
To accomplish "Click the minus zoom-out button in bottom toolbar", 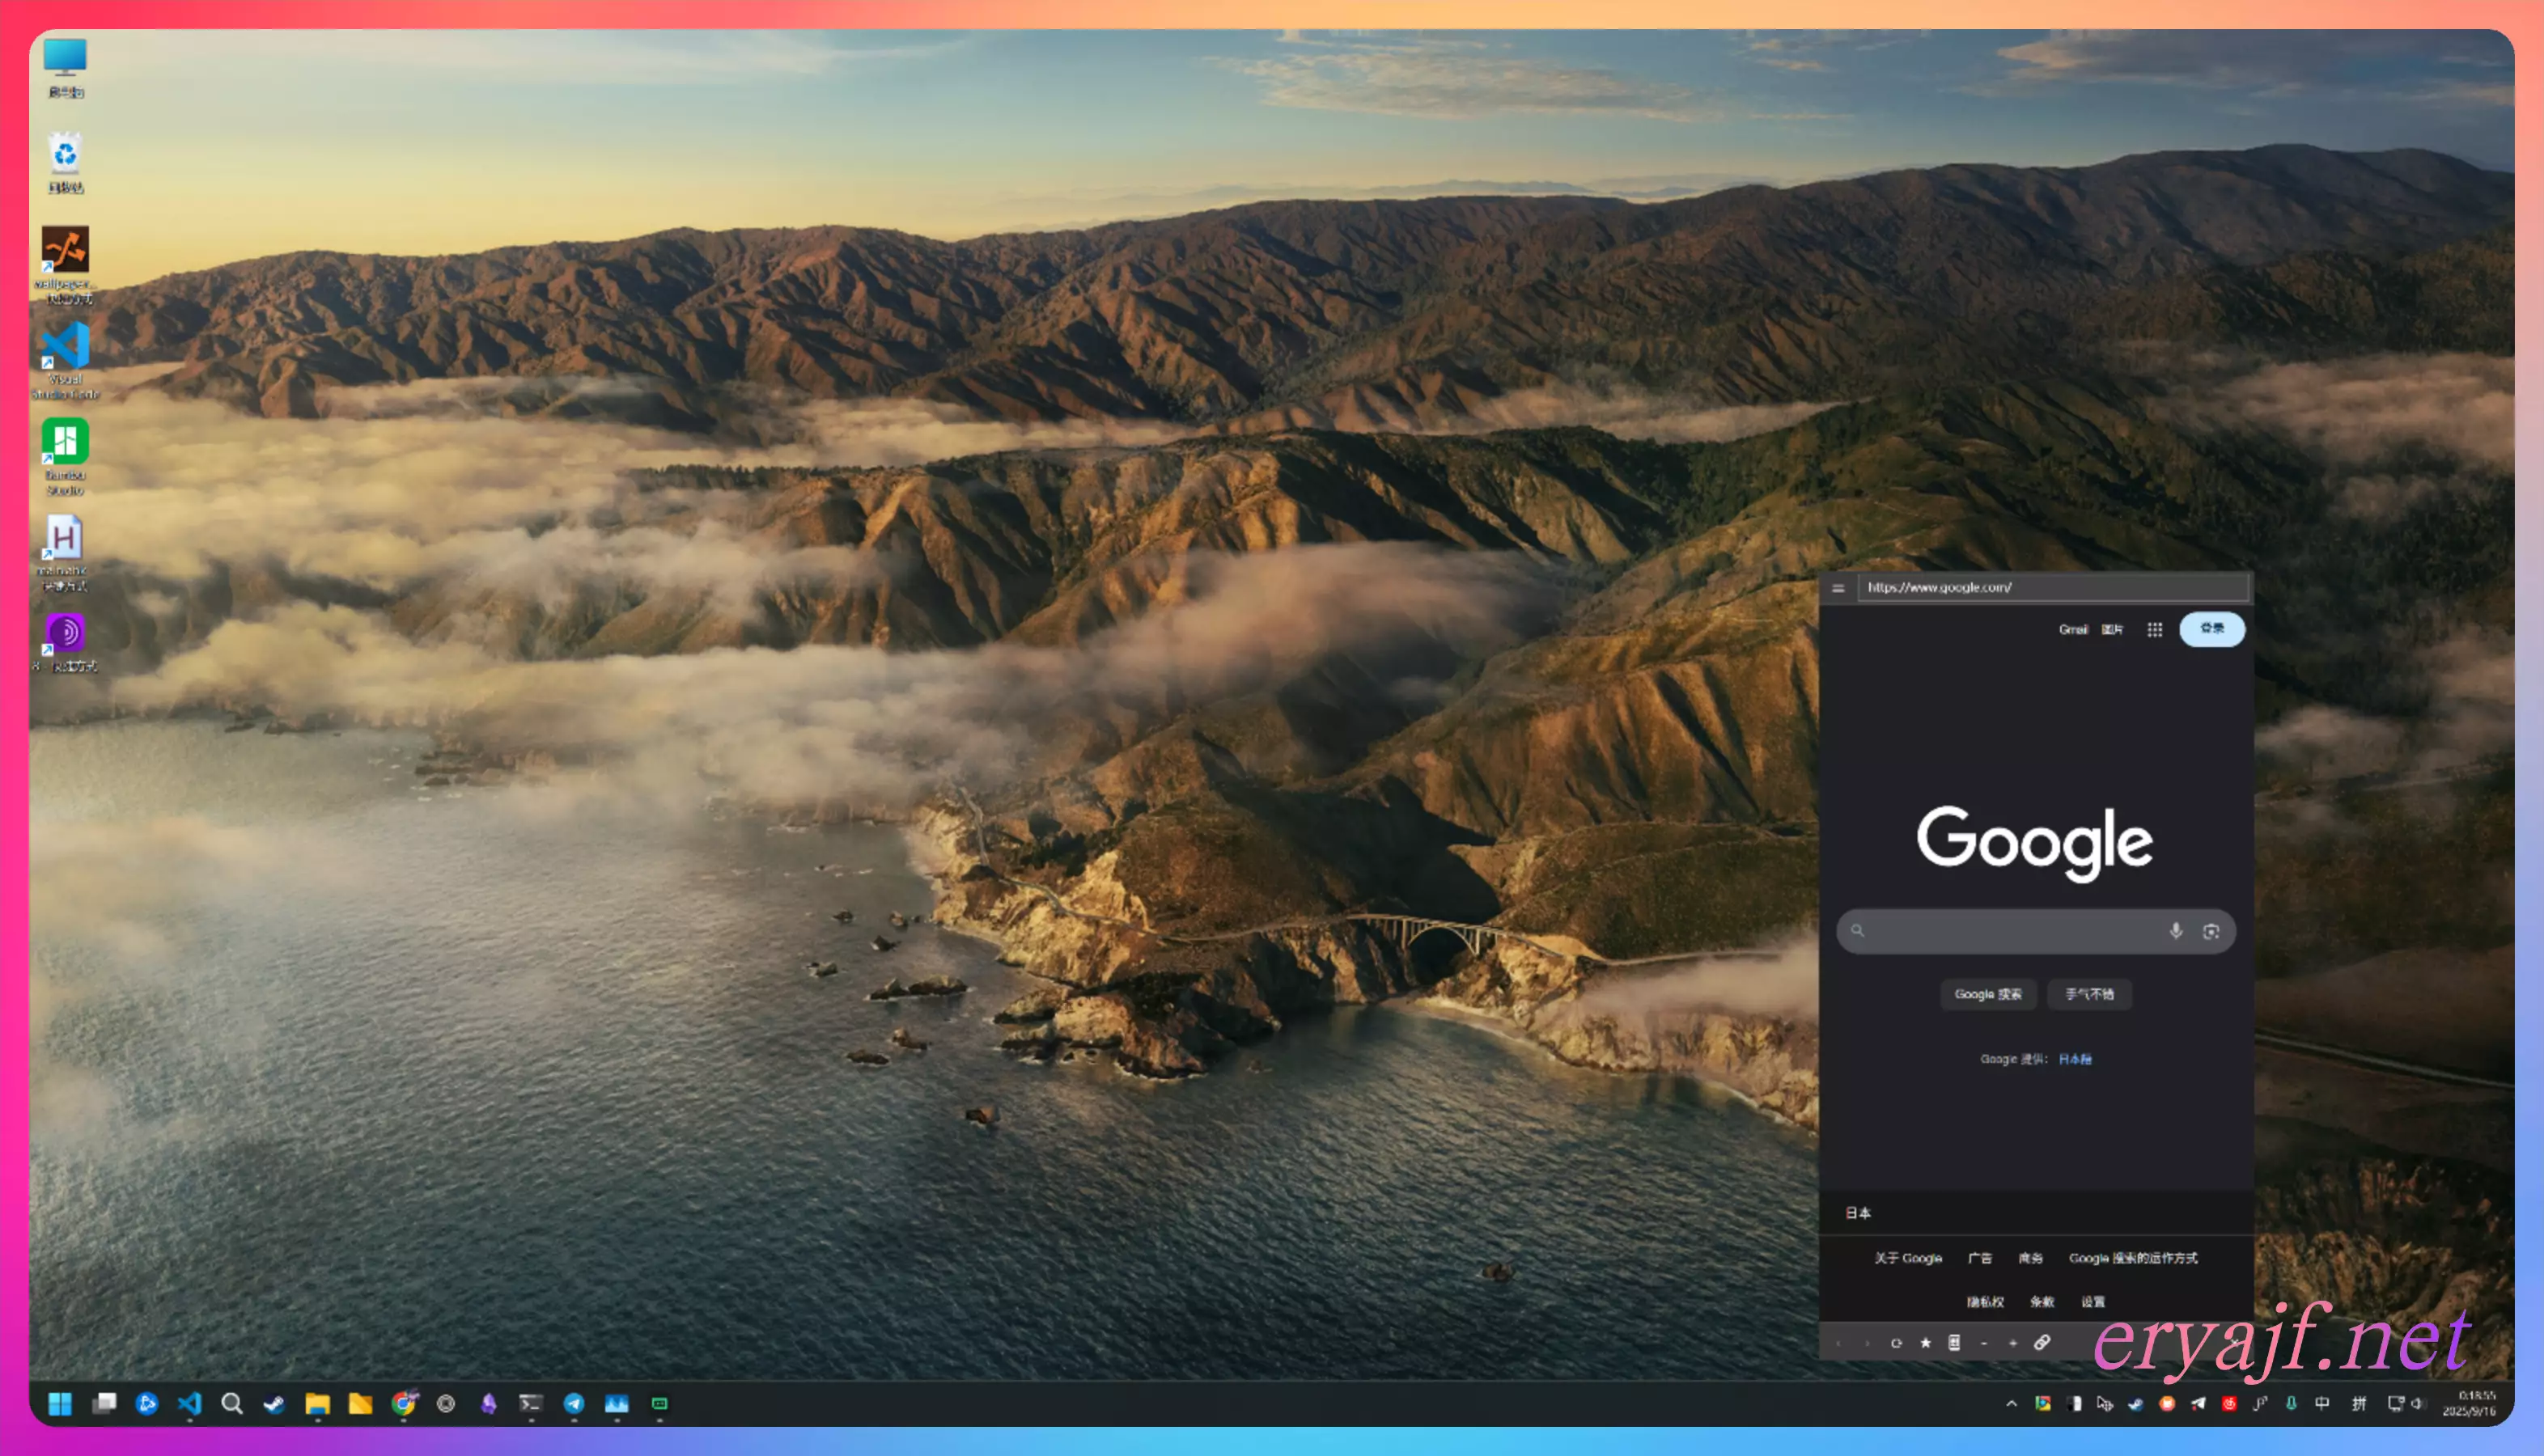I will [1984, 1343].
